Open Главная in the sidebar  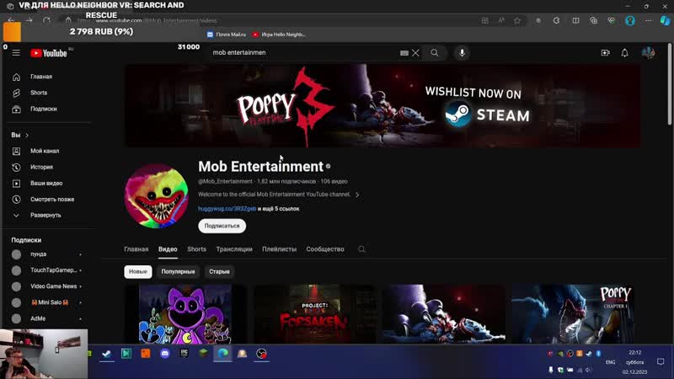tap(41, 77)
